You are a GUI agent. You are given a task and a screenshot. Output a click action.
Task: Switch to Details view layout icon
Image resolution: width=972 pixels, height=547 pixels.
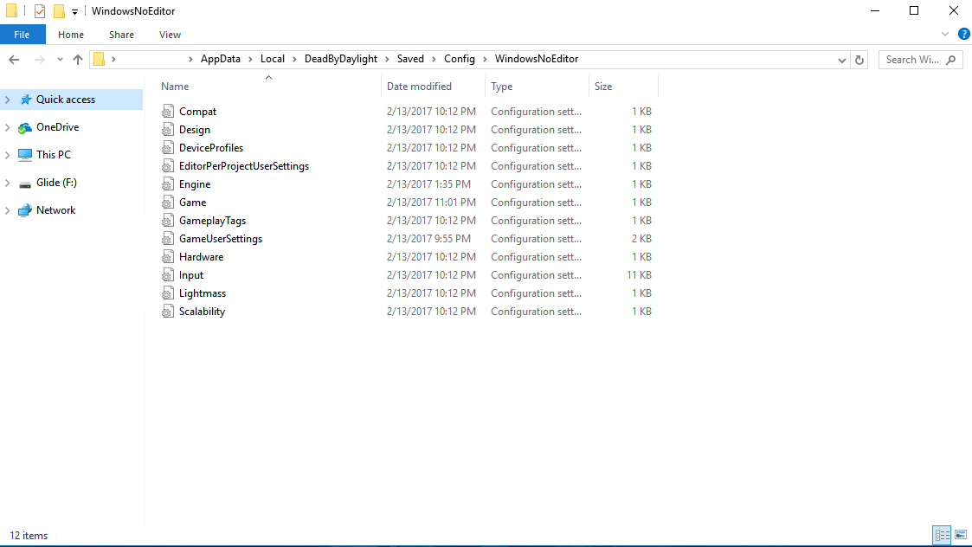tap(942, 535)
